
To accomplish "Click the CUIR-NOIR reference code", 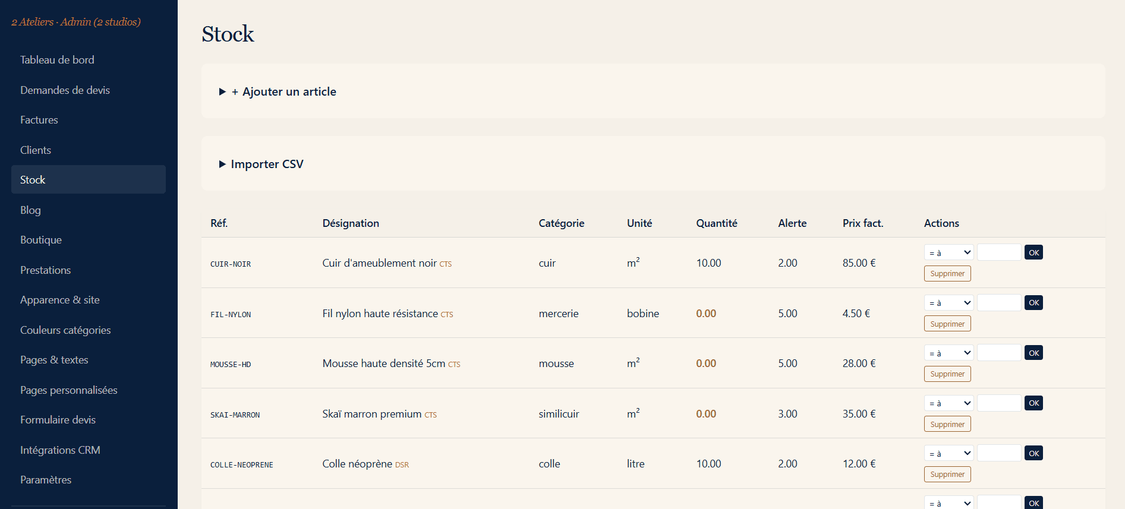I will tap(231, 264).
